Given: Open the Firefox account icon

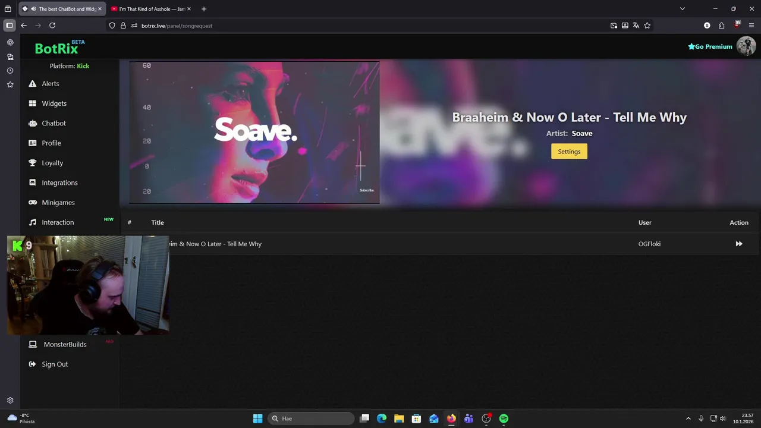Looking at the screenshot, I should [x=707, y=26].
